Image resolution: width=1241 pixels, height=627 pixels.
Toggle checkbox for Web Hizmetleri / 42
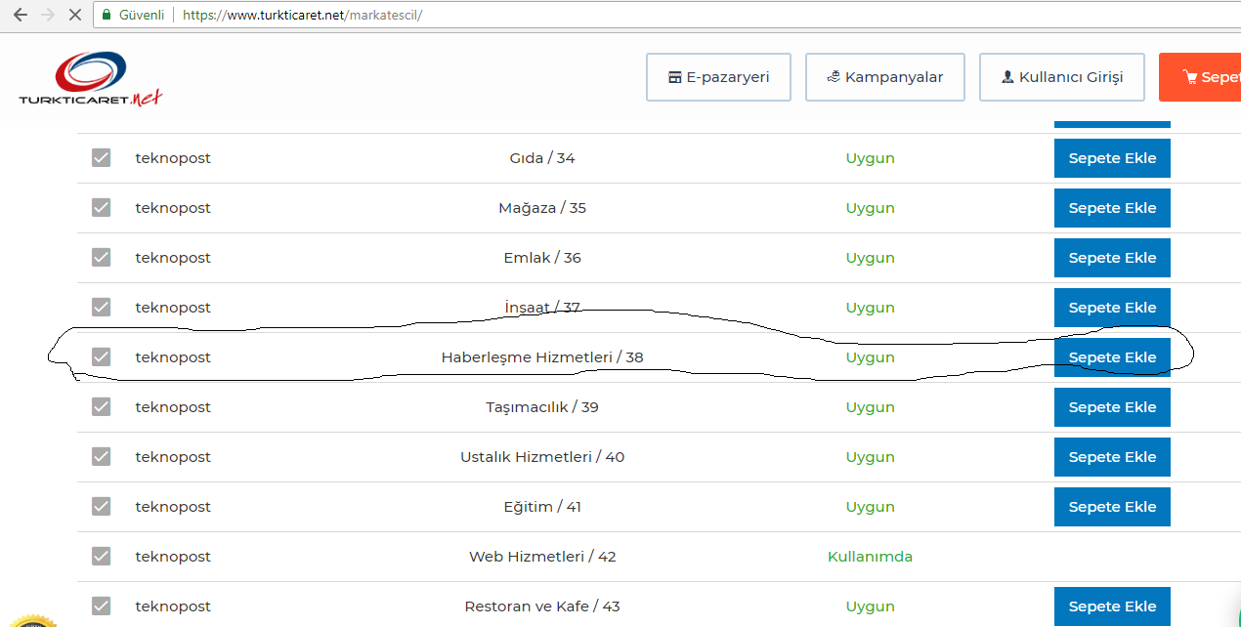[102, 556]
